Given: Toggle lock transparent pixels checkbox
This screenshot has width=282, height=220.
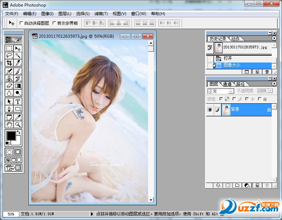Looking at the screenshot, I should coord(221,99).
